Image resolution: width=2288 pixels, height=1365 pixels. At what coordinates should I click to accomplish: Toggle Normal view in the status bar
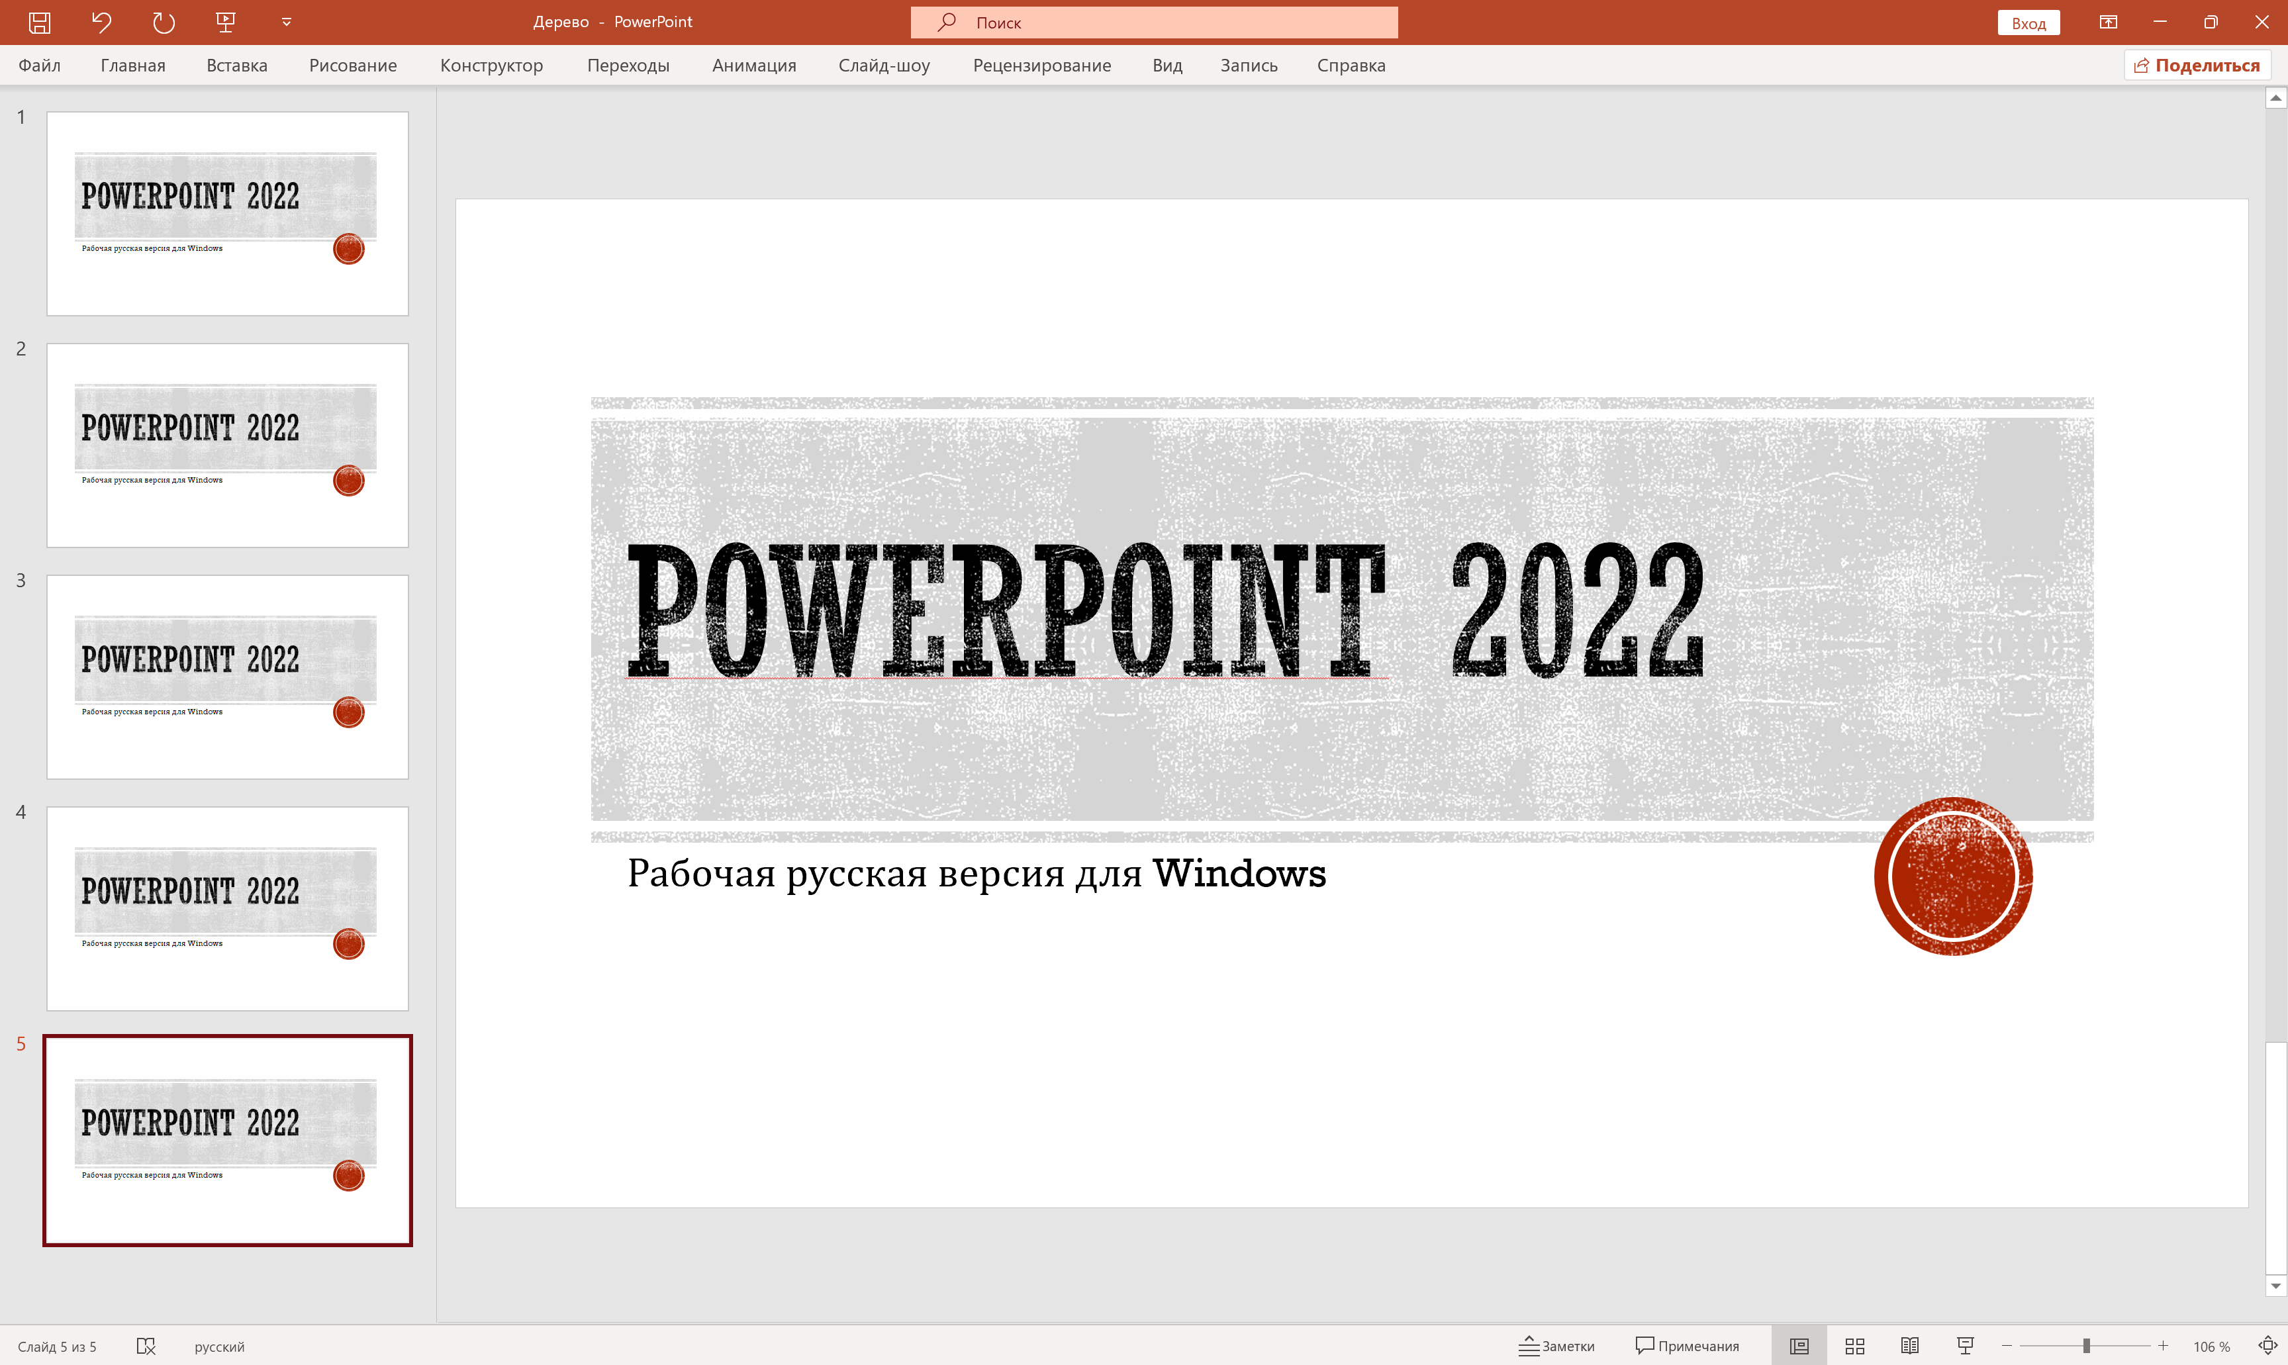[x=1799, y=1344]
